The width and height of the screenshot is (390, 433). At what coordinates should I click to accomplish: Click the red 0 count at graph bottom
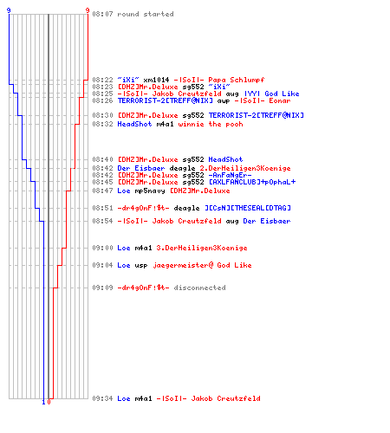[49, 402]
